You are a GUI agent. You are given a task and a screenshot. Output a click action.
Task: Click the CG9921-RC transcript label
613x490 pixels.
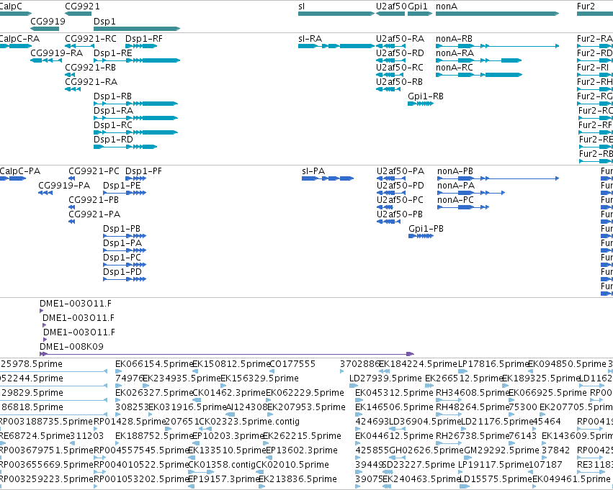[x=91, y=39]
